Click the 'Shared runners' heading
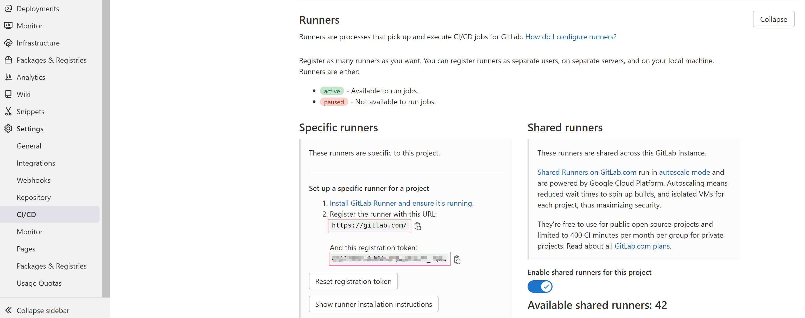805x318 pixels. click(565, 127)
